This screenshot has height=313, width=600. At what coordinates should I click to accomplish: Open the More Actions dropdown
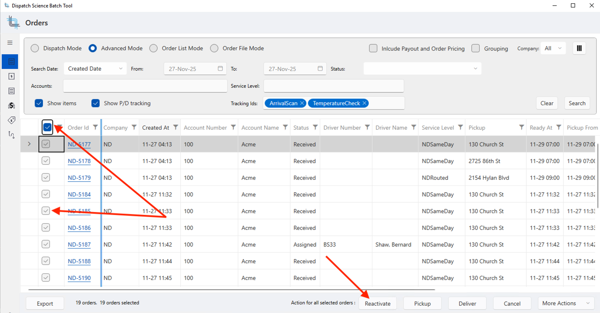pos(565,303)
